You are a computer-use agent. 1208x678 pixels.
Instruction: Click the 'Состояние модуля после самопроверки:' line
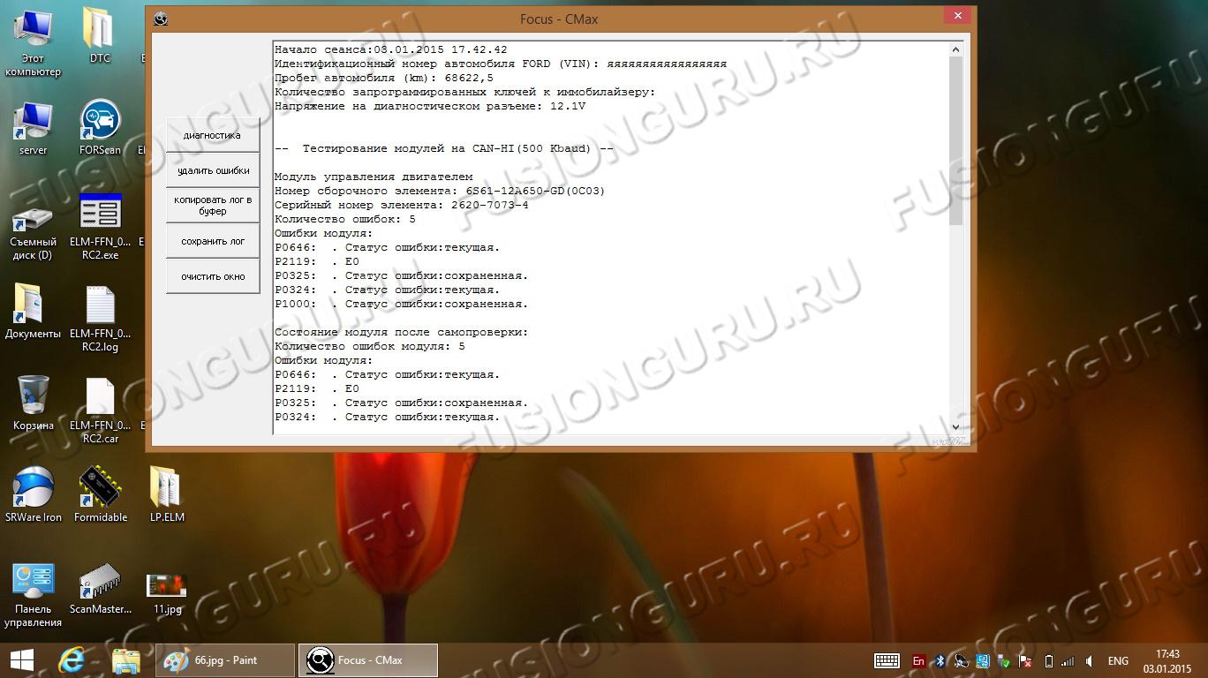coord(402,332)
